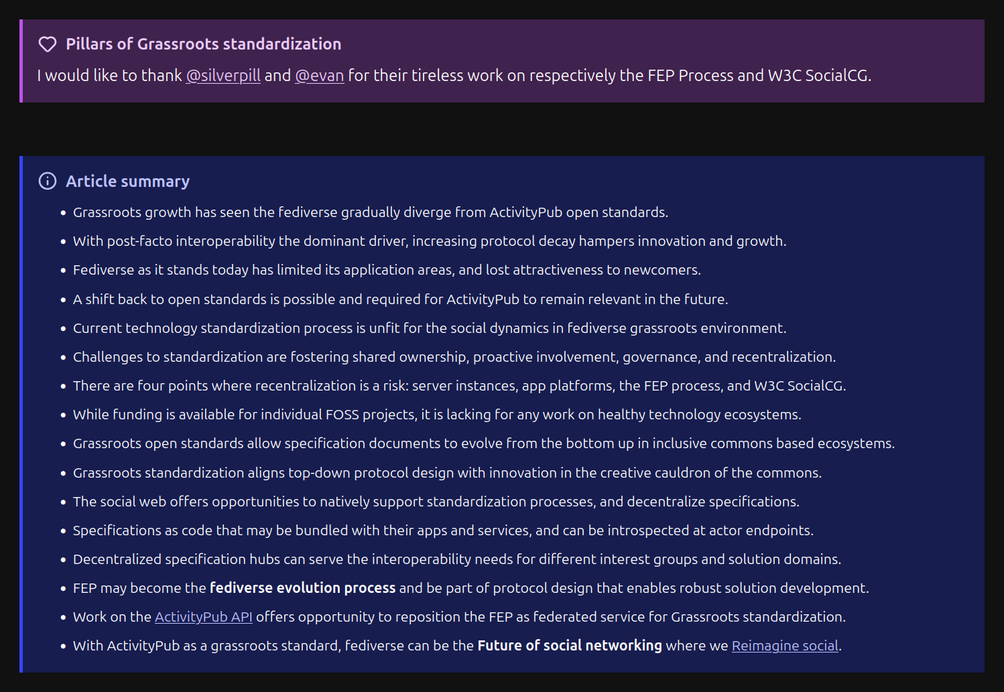Click the bullet about Grassroots growth diverging

[370, 212]
